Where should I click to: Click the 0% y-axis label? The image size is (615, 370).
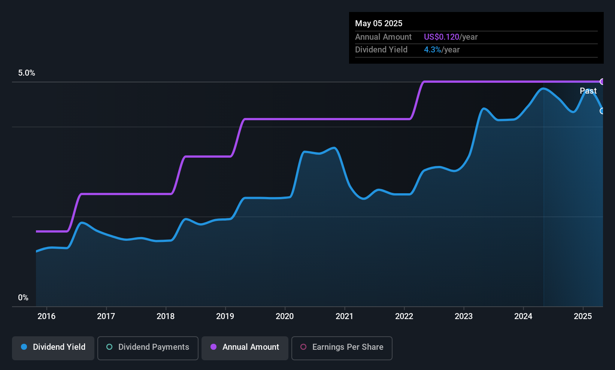point(23,298)
